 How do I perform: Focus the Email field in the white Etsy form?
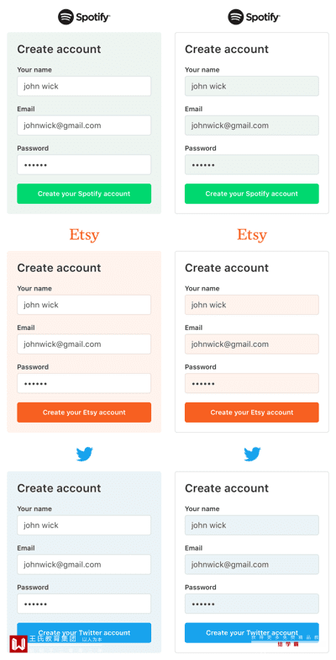pyautogui.click(x=252, y=343)
